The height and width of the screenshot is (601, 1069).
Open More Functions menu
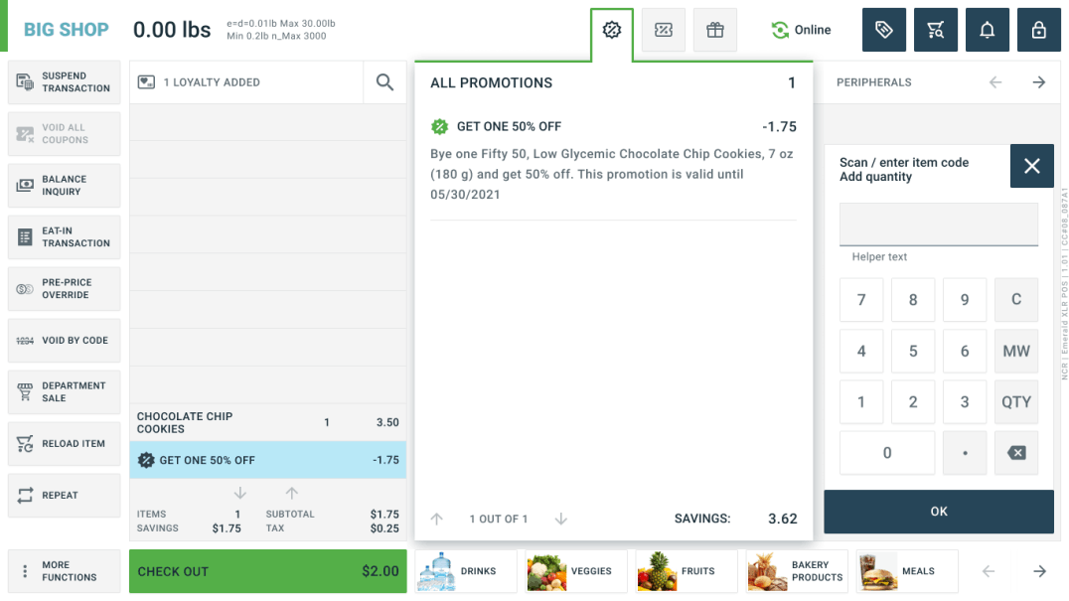point(65,571)
